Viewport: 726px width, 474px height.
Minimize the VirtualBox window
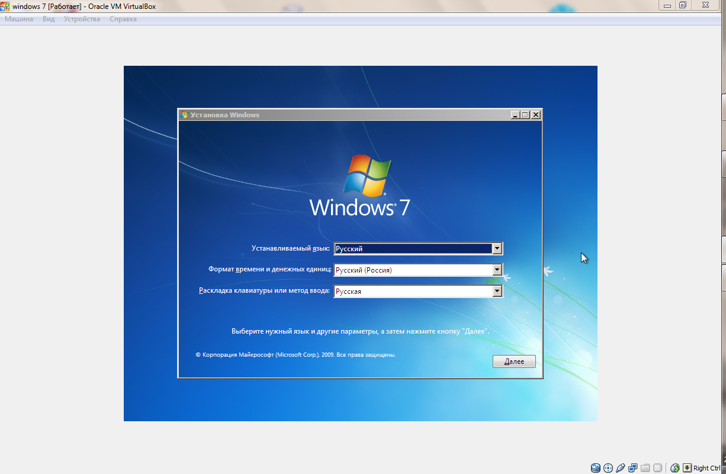(x=667, y=5)
